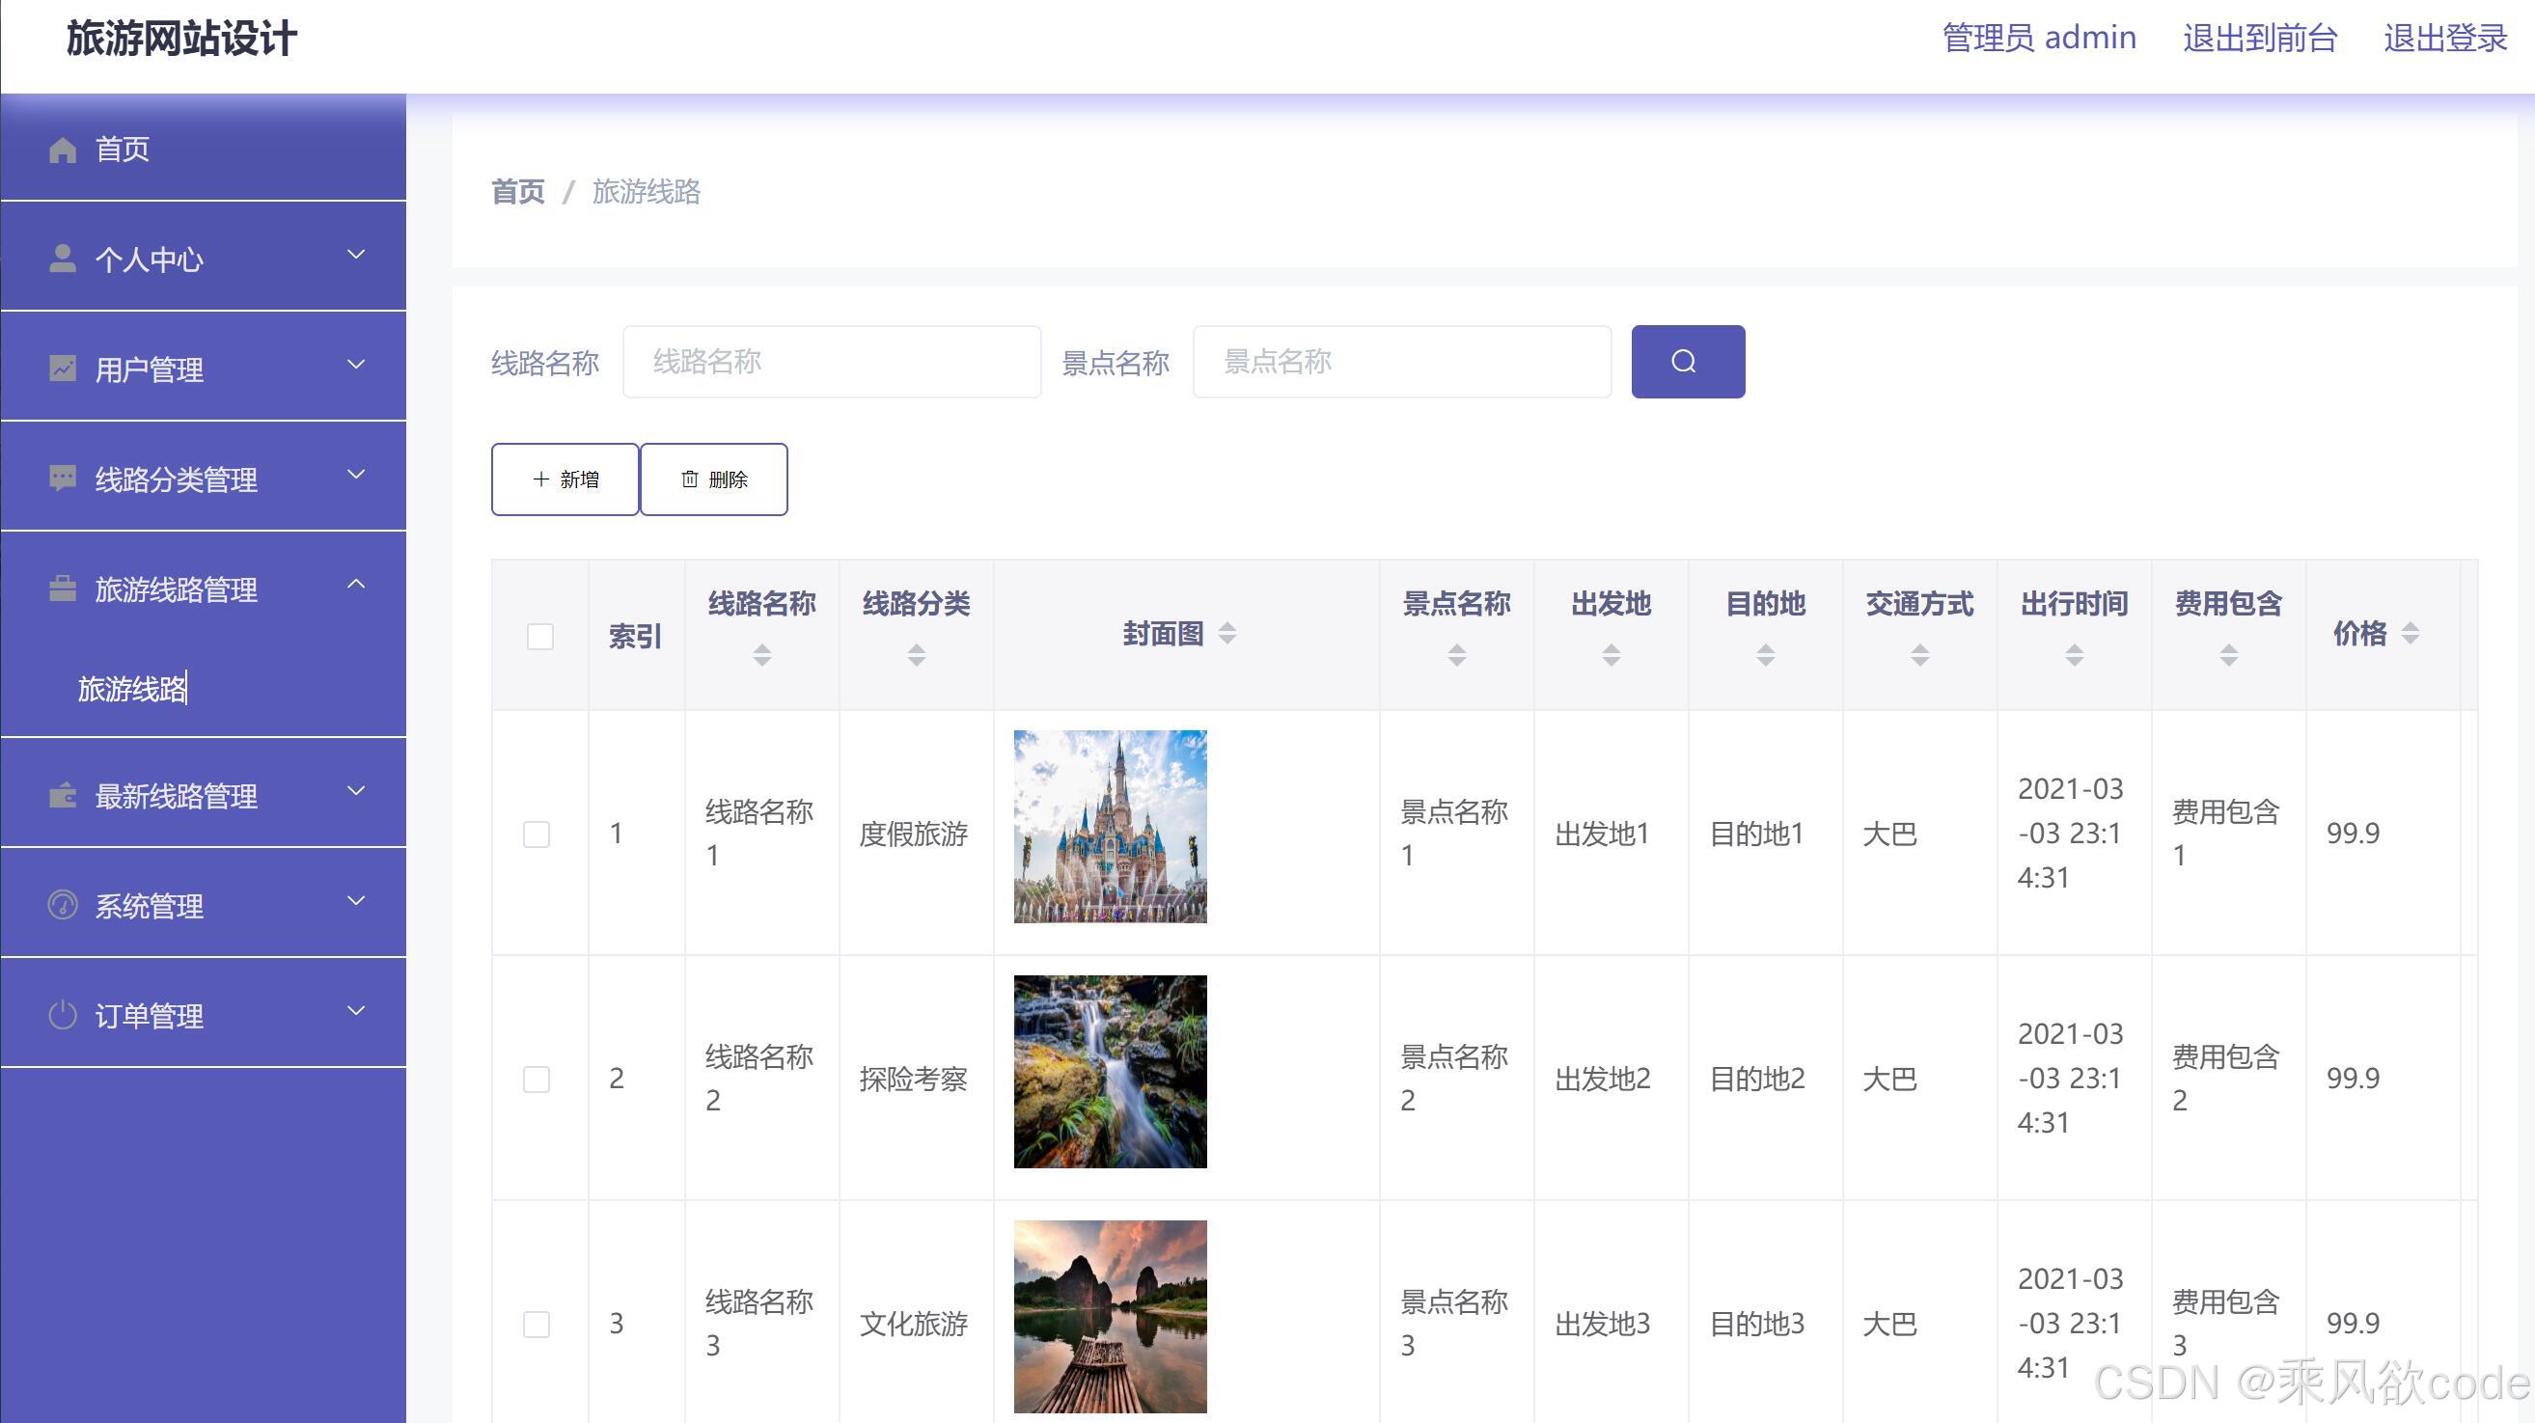Click the 新增 button
The width and height of the screenshot is (2535, 1423).
click(565, 479)
